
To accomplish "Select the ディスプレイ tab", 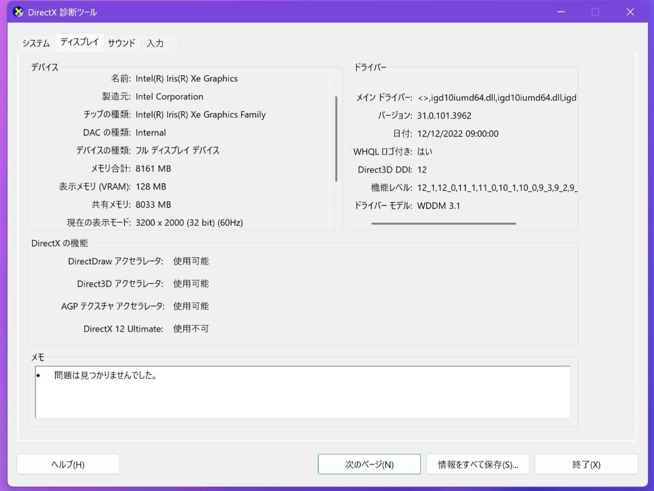I will tap(79, 43).
